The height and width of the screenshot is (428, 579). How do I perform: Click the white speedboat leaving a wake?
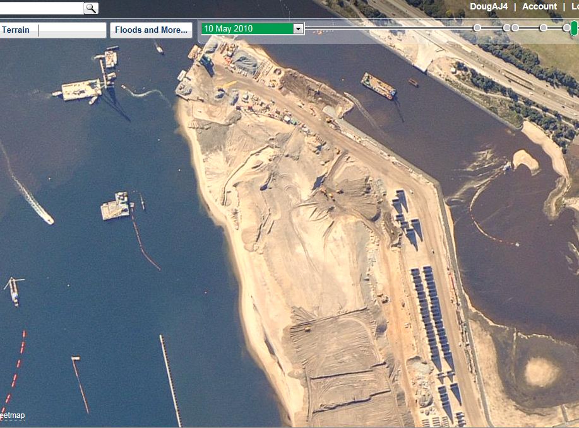[45, 217]
